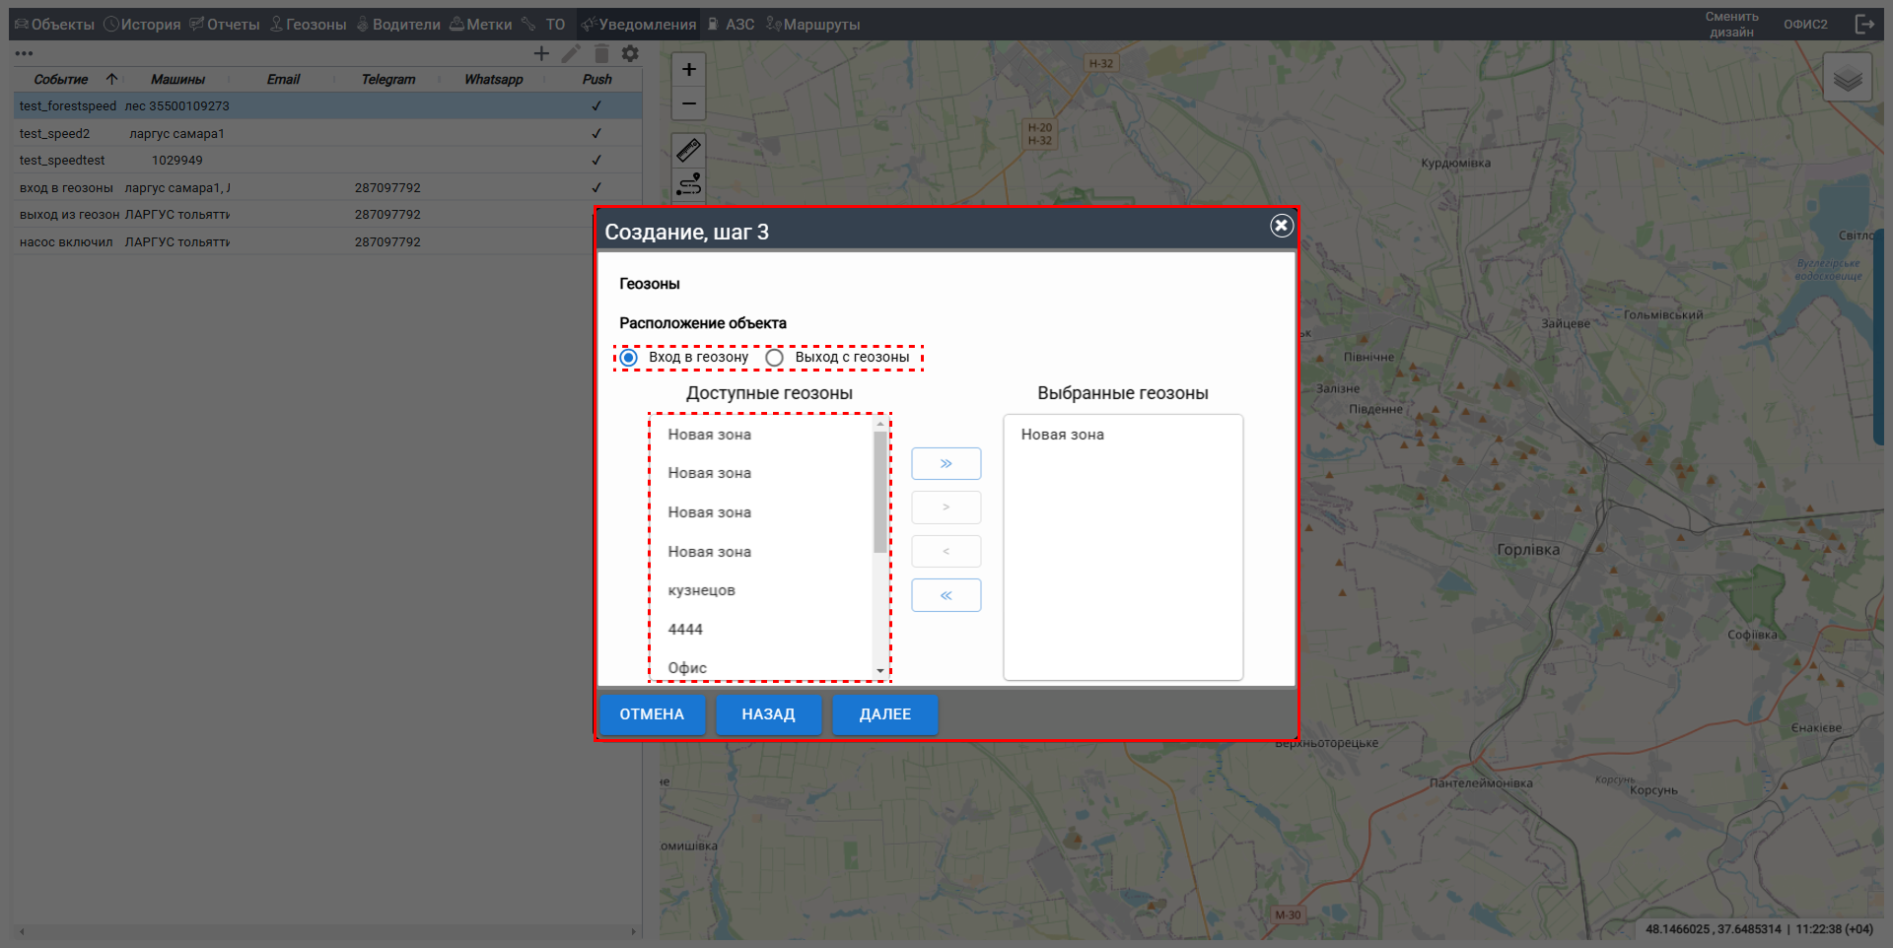Screen dimensions: 1893x948
Task: Move all geozones to selected with »
Action: pyautogui.click(x=946, y=463)
